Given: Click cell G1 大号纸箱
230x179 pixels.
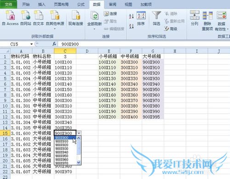Looking at the screenshot, I should click(x=153, y=56).
